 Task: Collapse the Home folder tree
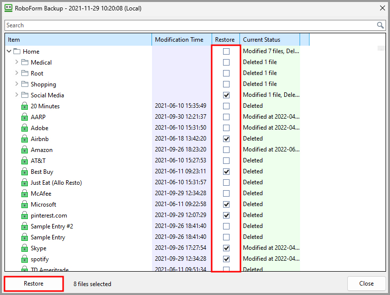pos(9,51)
